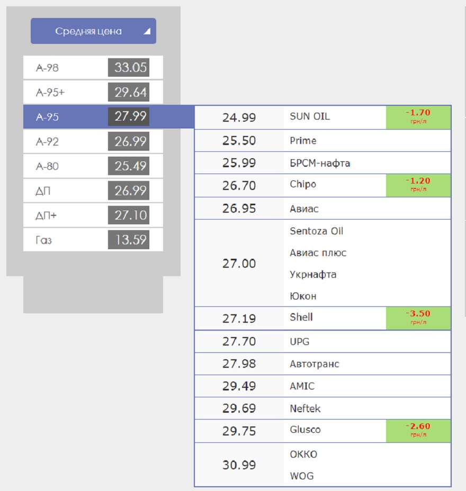Click the Авиас station at 26.95

304,208
